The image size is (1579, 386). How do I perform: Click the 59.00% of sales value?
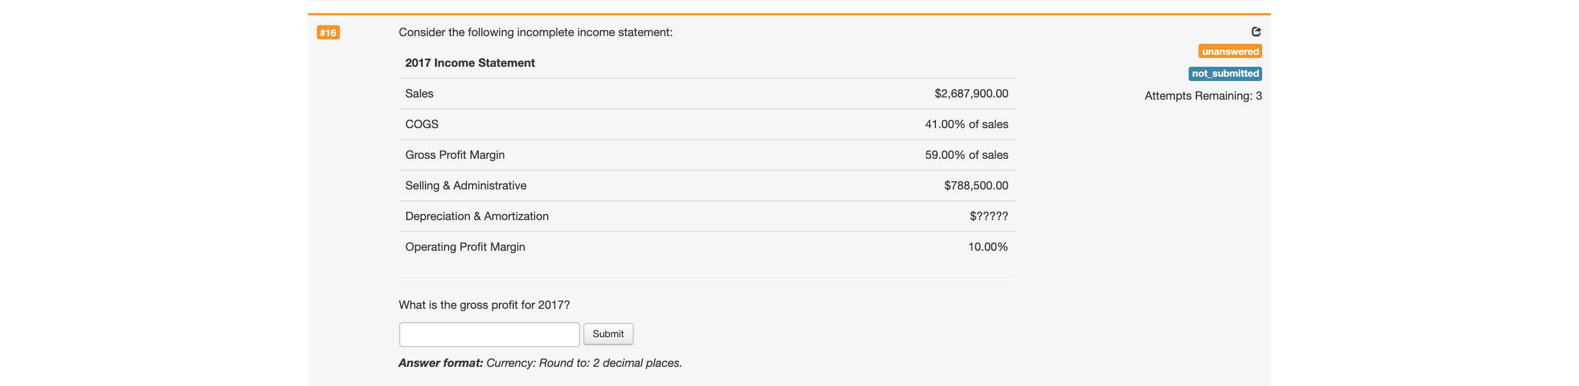point(966,155)
